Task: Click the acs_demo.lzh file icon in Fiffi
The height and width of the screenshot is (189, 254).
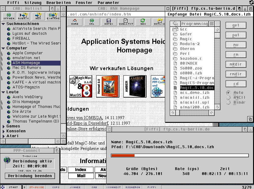Action: 175,93
